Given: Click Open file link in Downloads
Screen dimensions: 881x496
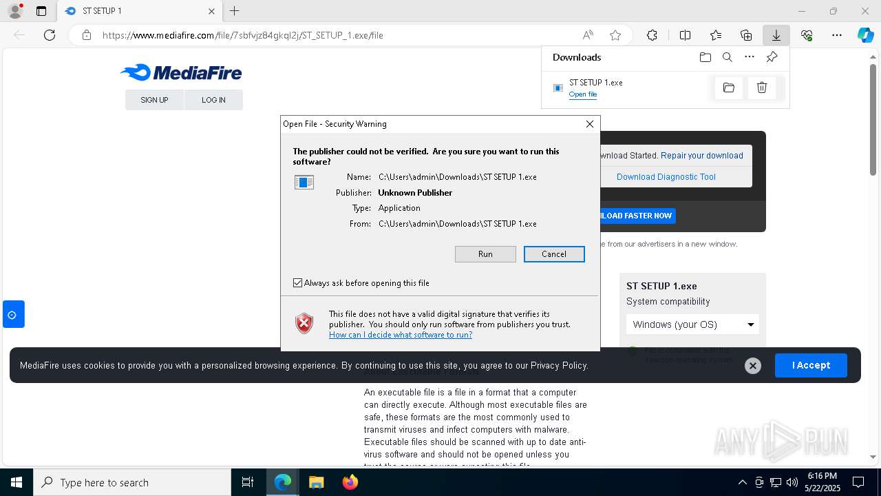Looking at the screenshot, I should [x=583, y=94].
